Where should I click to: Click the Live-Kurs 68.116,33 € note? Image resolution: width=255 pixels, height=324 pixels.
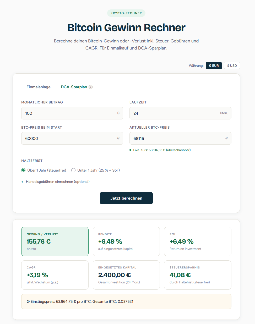coord(160,150)
